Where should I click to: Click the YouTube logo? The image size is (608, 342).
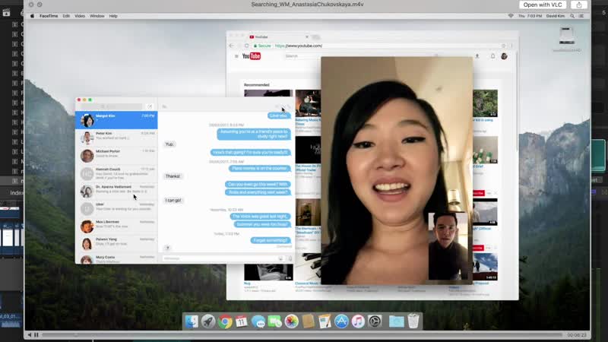click(252, 56)
